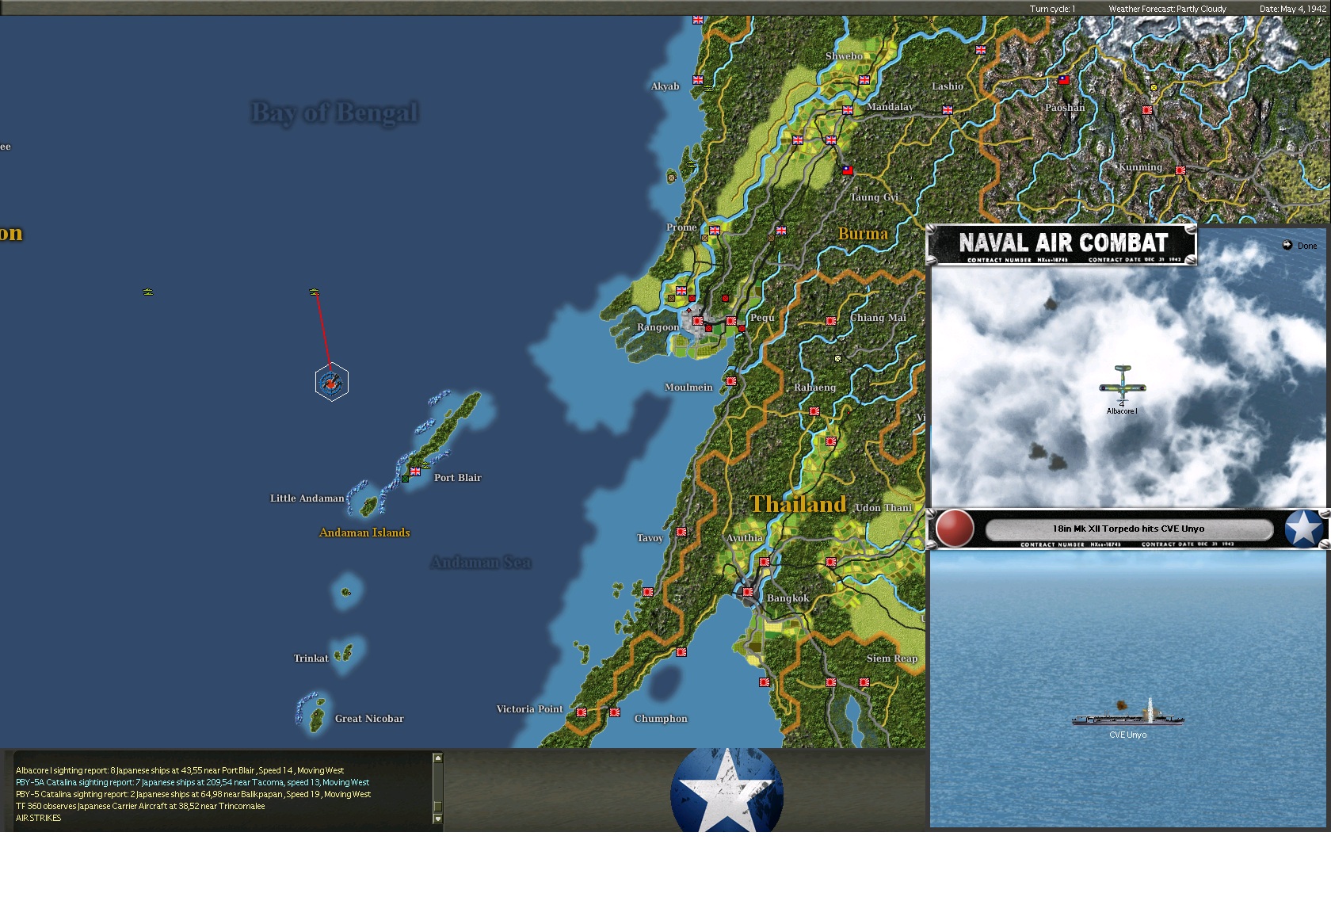Click the Turn cycle: 1 indicator

(x=1052, y=9)
